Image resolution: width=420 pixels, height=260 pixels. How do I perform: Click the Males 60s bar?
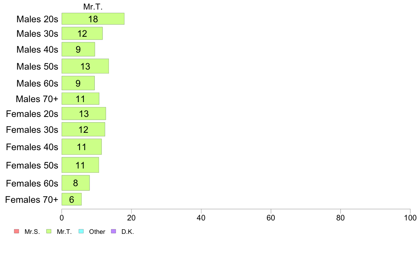tap(78, 83)
